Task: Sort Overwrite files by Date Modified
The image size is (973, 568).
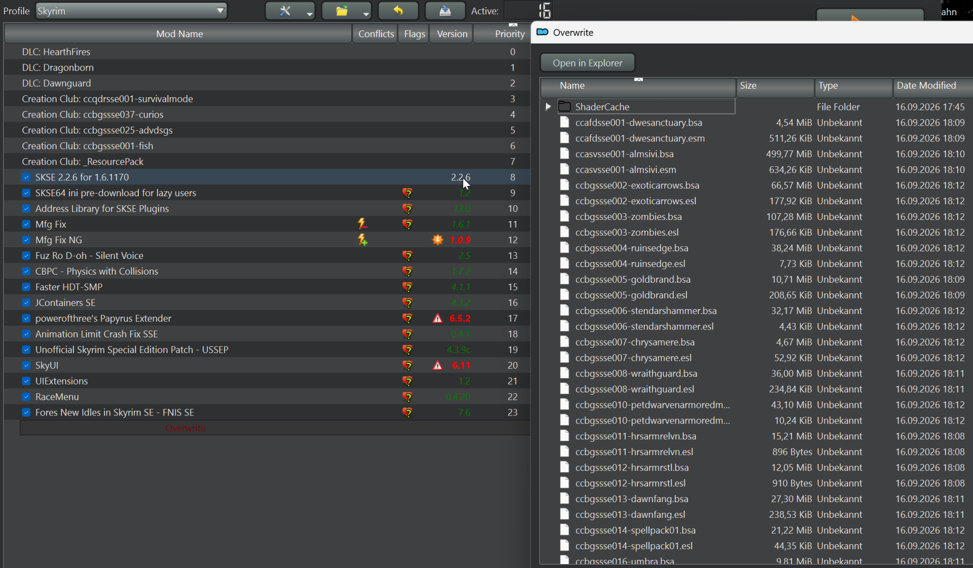Action: (932, 86)
